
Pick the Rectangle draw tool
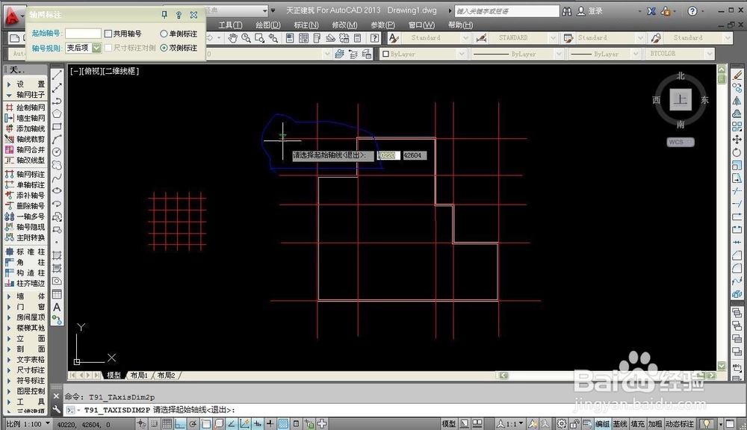coord(57,127)
